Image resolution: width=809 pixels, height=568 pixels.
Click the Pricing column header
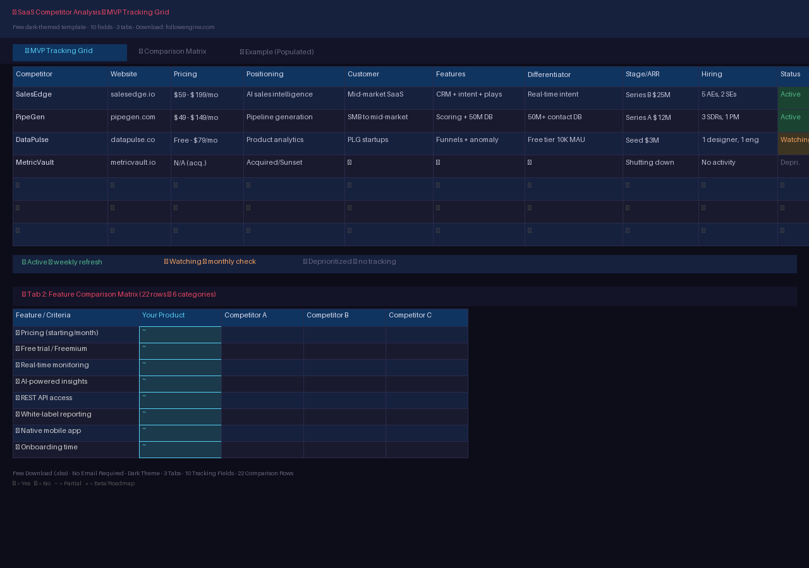[207, 76]
